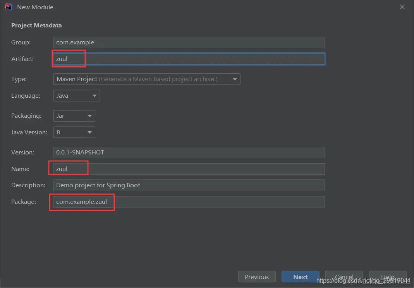
Task: Click the Packaging: label
Action: [26, 116]
